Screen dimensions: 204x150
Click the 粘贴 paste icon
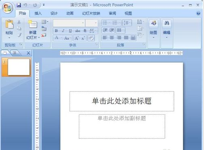pos(9,24)
